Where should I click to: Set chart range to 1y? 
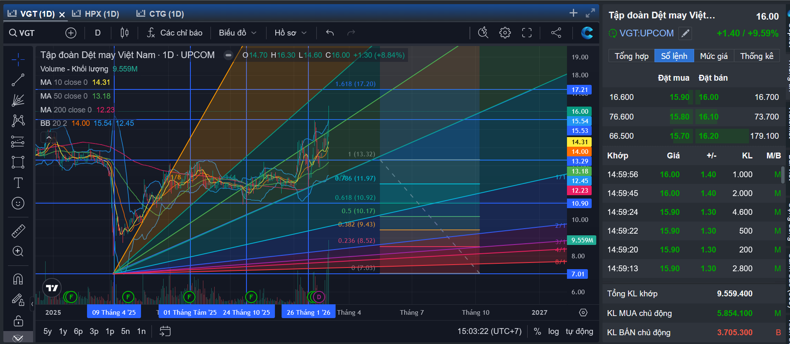click(63, 331)
